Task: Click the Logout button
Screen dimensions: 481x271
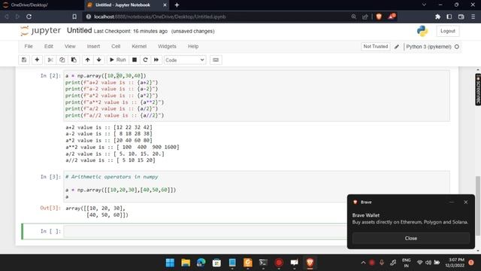Action: pos(448,31)
